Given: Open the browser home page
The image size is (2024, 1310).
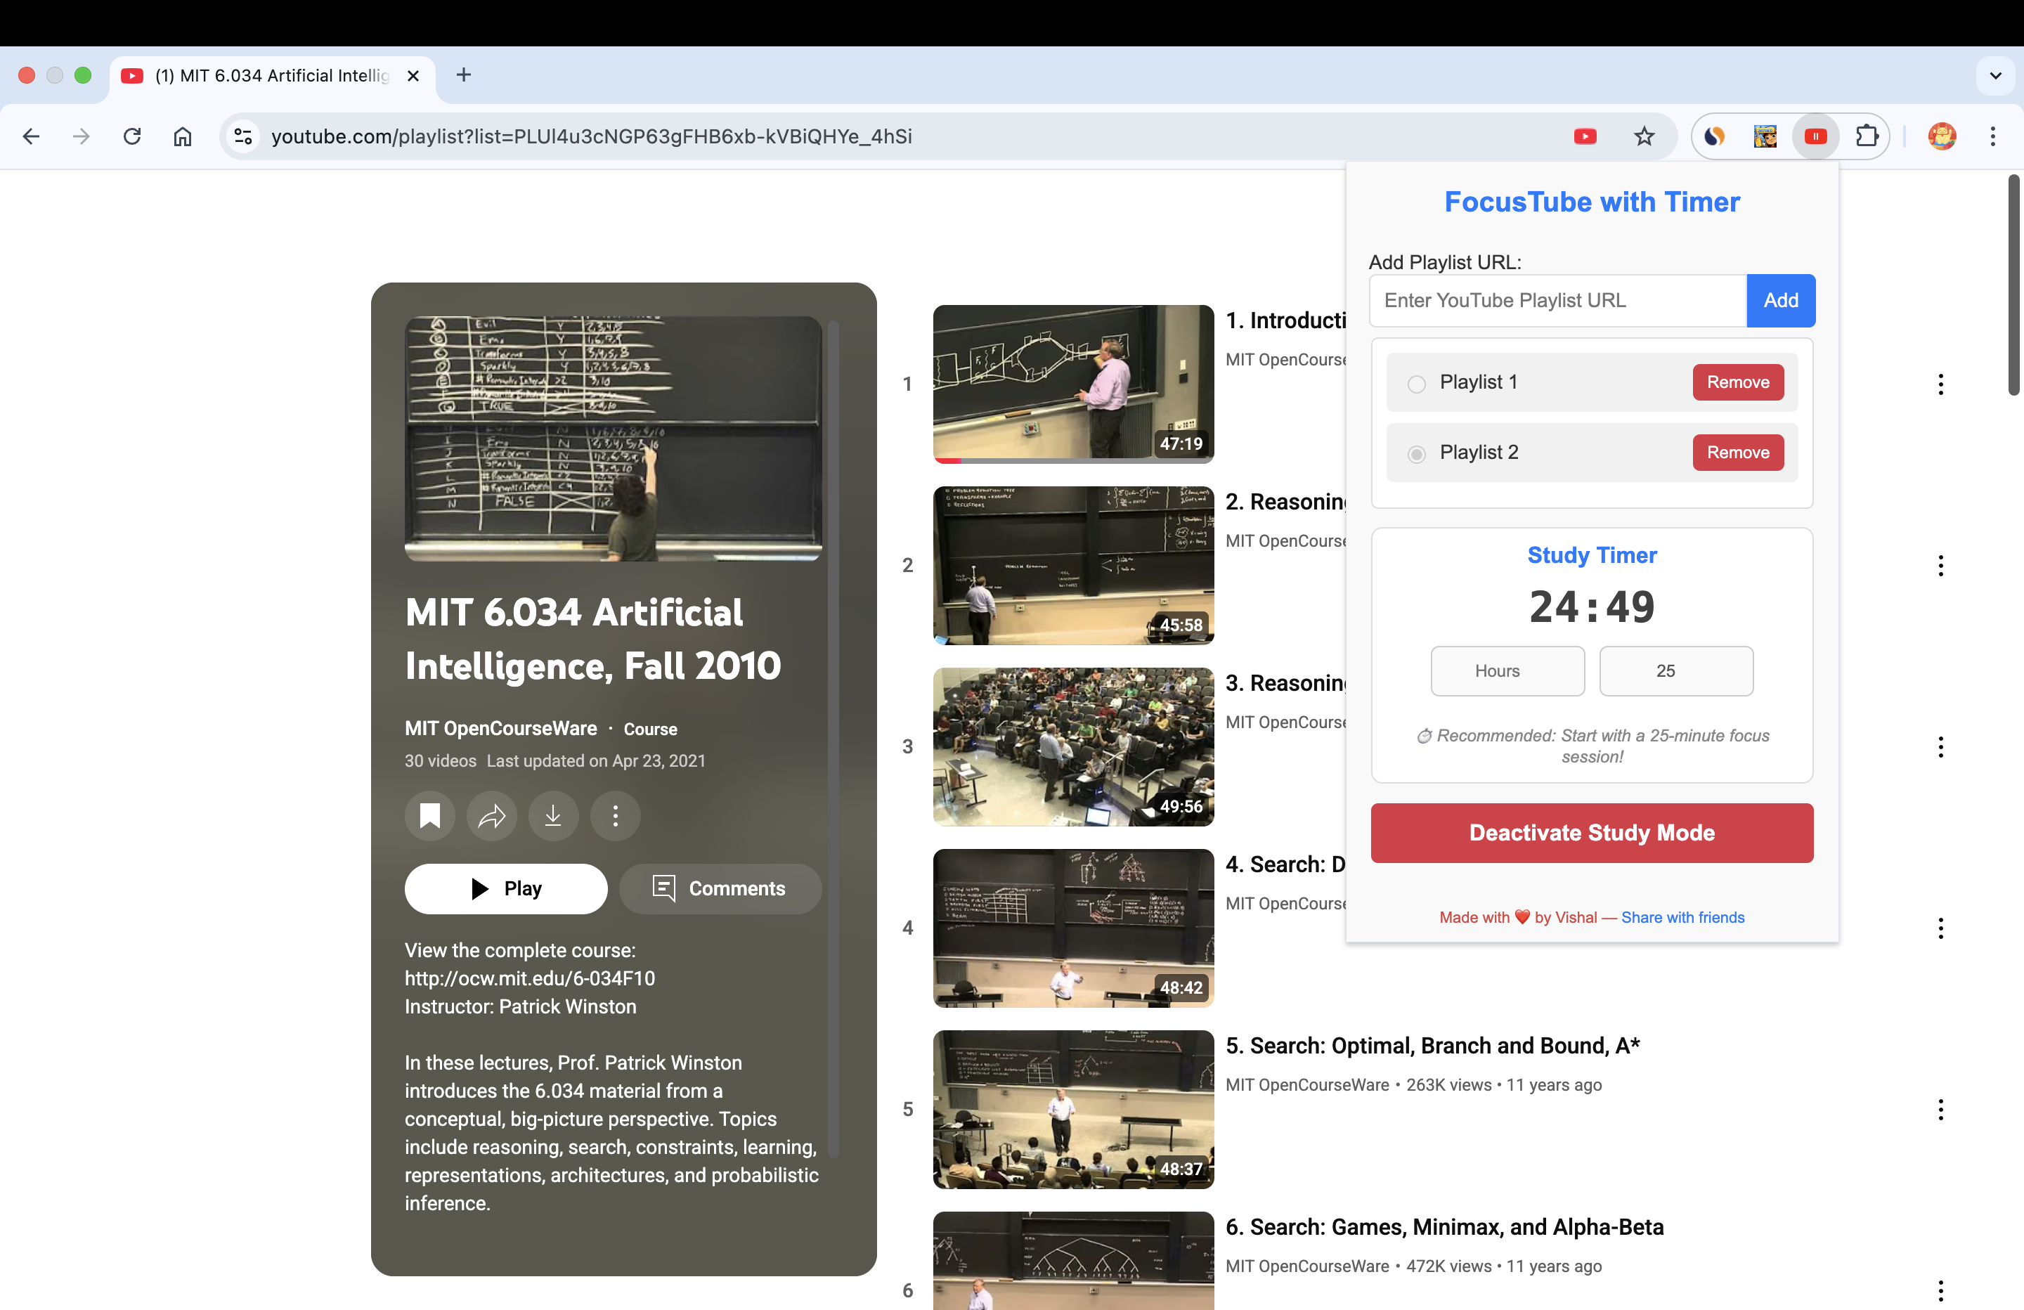Looking at the screenshot, I should point(183,136).
